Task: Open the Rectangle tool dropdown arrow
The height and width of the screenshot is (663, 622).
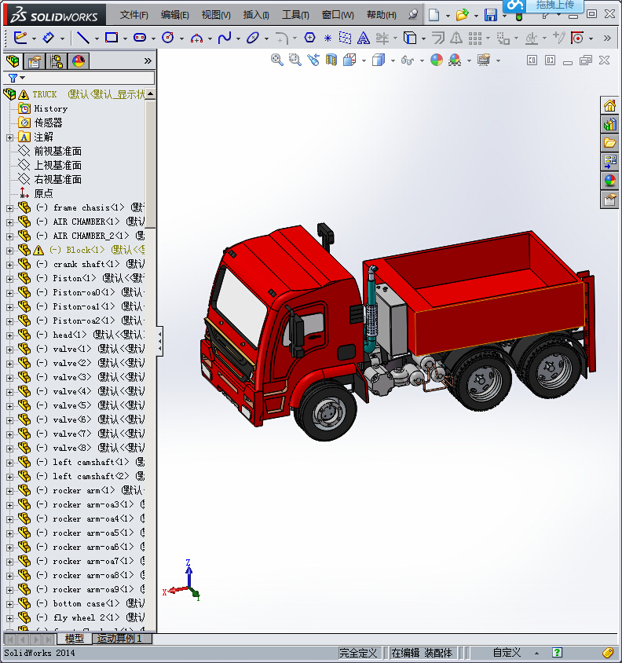Action: 125,38
